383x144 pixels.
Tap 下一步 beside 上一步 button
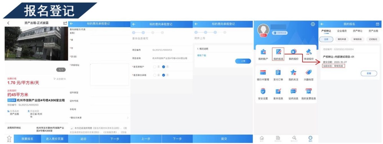[178, 139]
